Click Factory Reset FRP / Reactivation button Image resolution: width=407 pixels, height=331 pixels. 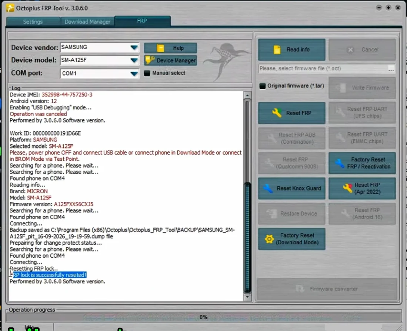(362, 163)
